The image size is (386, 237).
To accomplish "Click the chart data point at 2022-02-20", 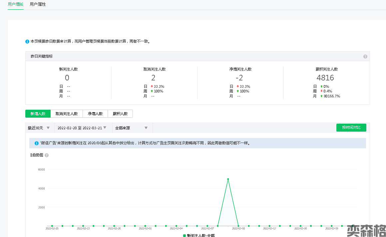I will tap(52, 226).
